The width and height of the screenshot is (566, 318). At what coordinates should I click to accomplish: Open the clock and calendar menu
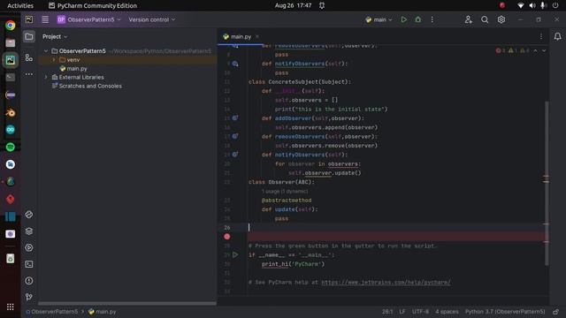pos(293,5)
